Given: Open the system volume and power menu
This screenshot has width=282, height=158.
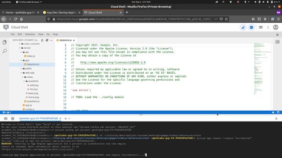Looking at the screenshot, I should click(267, 2).
